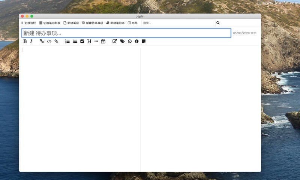Image resolution: width=300 pixels, height=180 pixels.
Task: Close the Joplin window
Action: [22, 16]
